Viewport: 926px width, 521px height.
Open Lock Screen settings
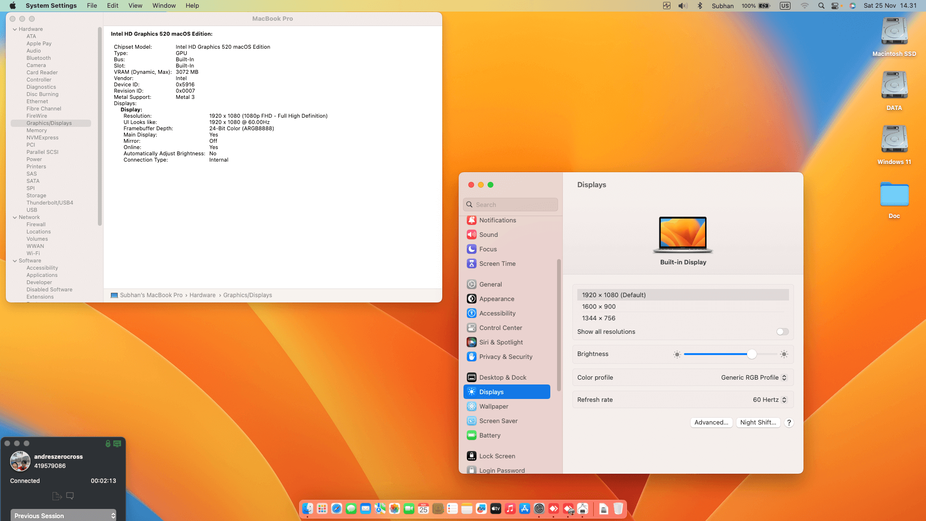[506, 456]
